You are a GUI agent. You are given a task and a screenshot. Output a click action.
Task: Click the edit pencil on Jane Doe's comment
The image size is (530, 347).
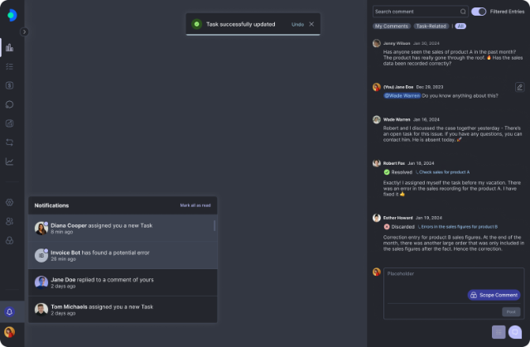[x=519, y=86]
